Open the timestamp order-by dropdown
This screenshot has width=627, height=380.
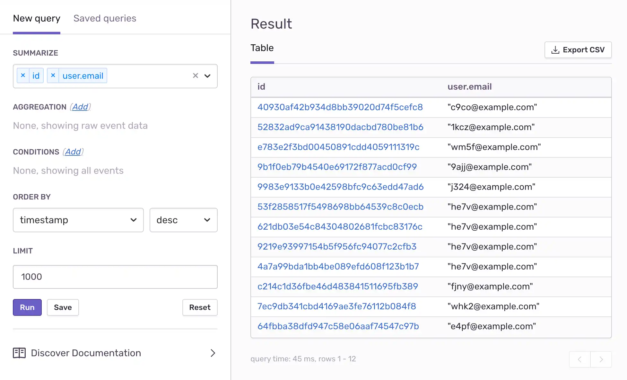point(78,220)
